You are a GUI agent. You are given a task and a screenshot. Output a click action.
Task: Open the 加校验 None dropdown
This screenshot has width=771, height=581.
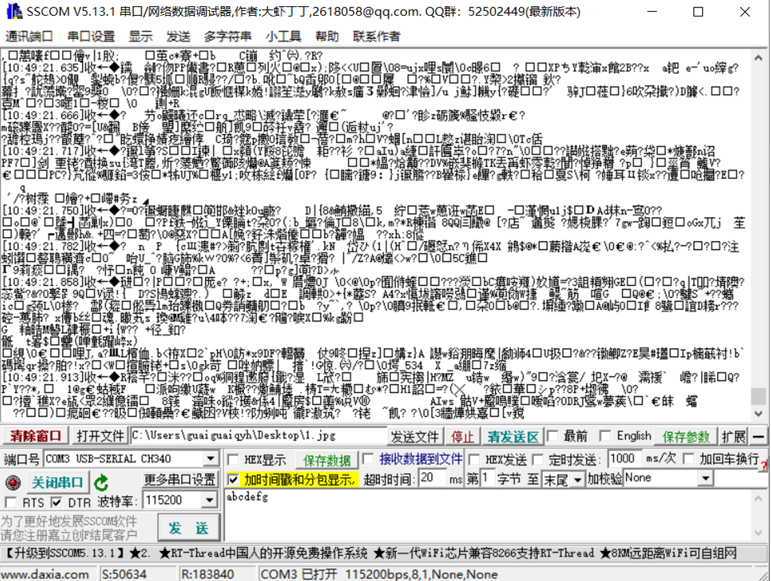click(706, 478)
